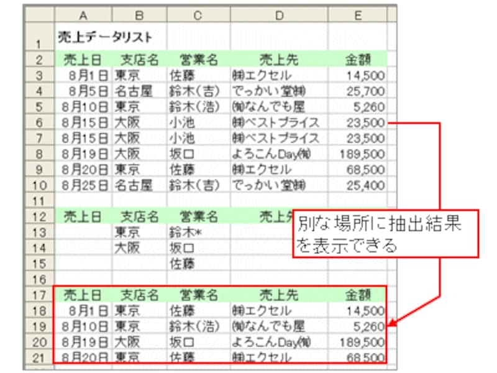Click 鈴木(浩) cell in row 5

199,107
